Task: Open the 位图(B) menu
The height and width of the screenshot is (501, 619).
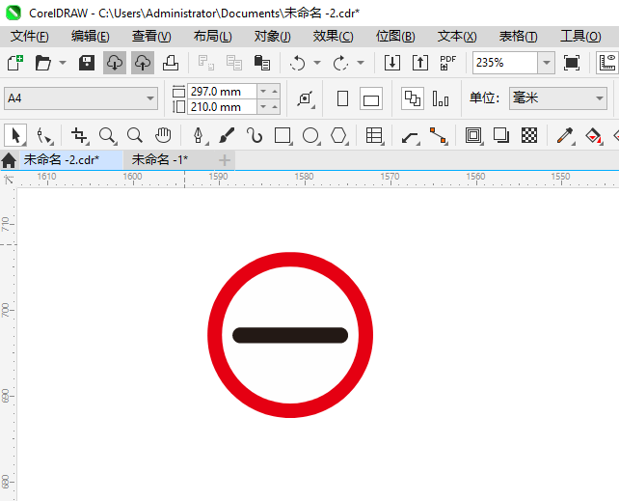Action: [x=395, y=37]
